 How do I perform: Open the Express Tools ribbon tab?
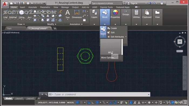[107, 7]
